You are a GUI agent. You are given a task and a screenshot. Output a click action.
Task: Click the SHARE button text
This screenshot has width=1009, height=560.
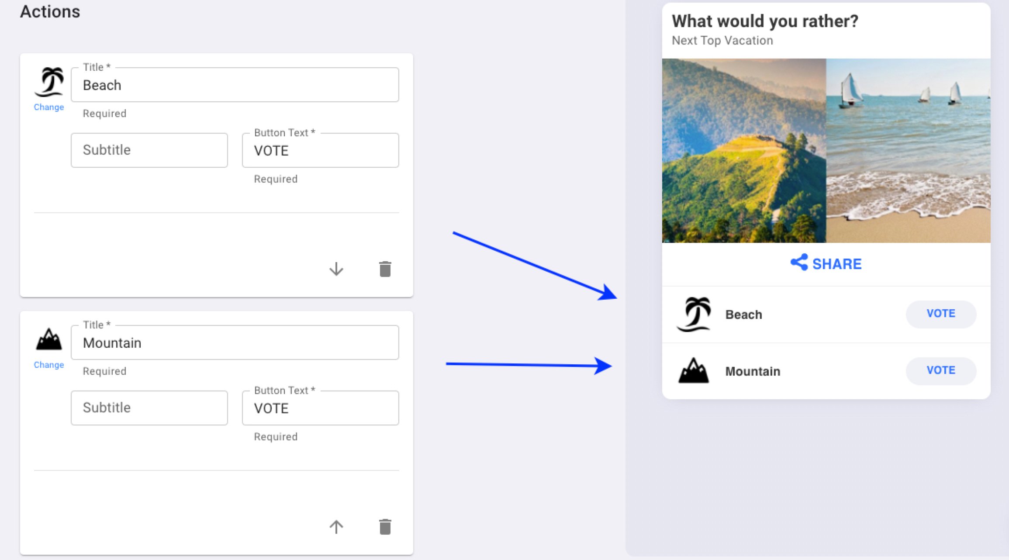click(x=837, y=264)
